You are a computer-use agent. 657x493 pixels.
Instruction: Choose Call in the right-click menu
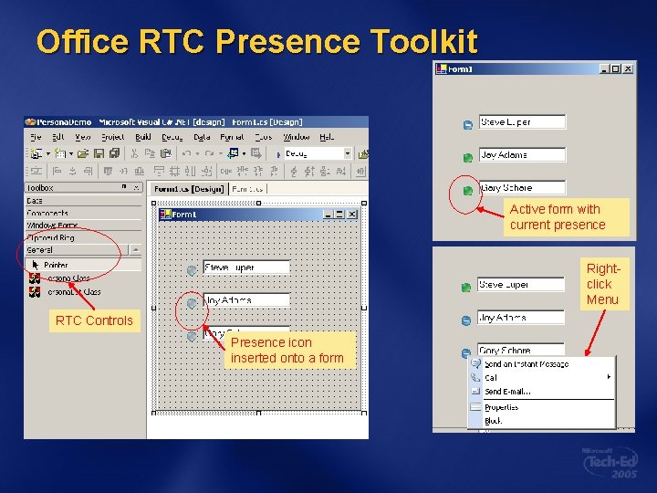(541, 378)
